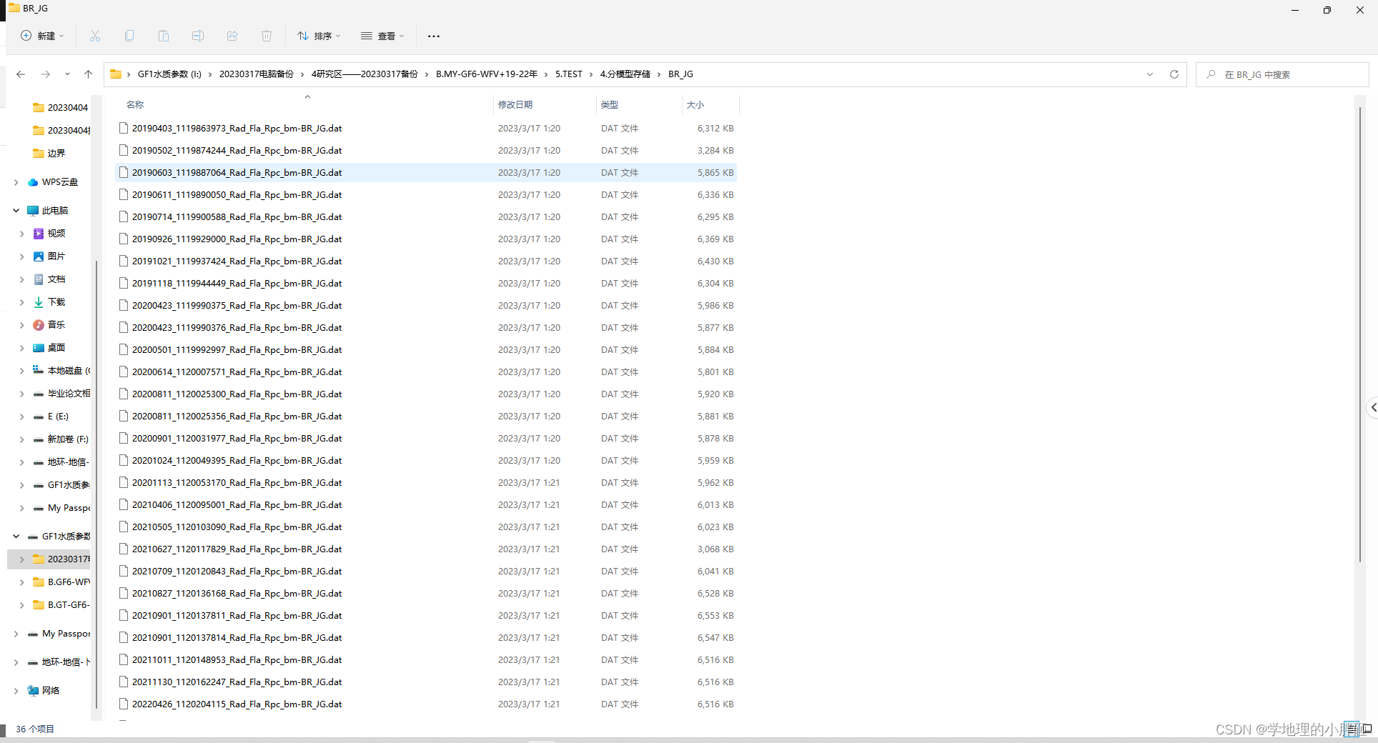Sort by Type (类型) column header
This screenshot has height=743, width=1378.
pyautogui.click(x=610, y=105)
